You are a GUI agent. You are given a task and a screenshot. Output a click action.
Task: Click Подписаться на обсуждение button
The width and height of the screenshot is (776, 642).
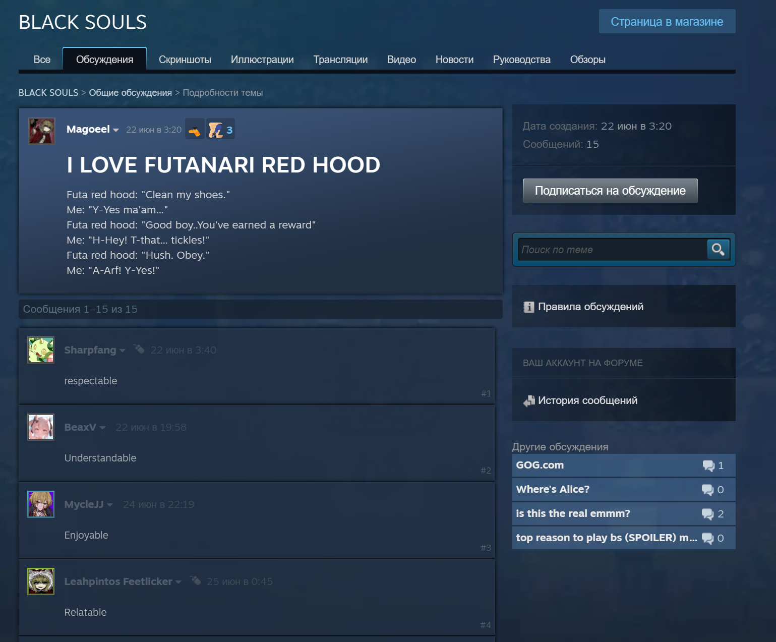tap(610, 191)
